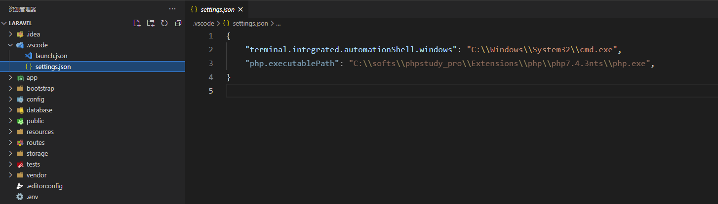Expand the app folder chevron
Screen dimensions: 718x204
click(11, 77)
